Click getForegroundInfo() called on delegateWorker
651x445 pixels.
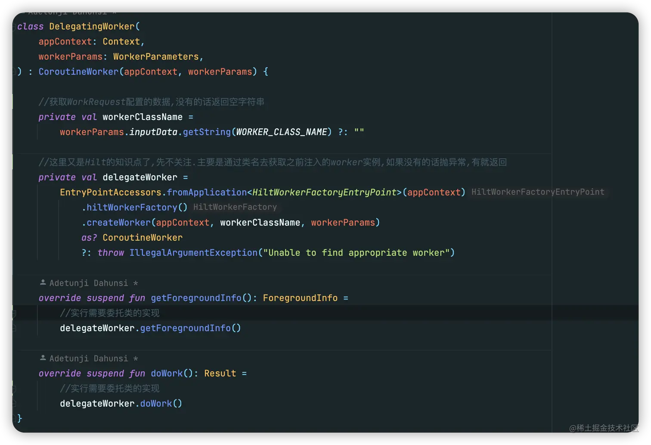[191, 328]
